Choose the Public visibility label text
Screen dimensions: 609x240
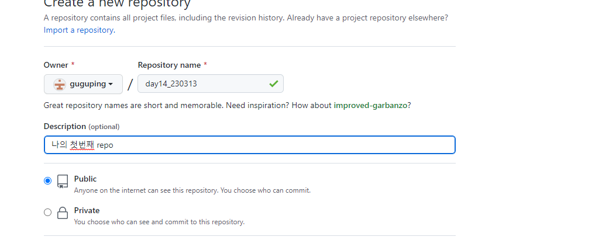85,179
